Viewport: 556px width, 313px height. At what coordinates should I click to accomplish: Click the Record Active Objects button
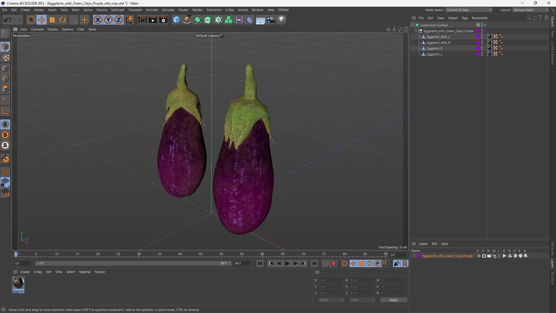tap(325, 263)
